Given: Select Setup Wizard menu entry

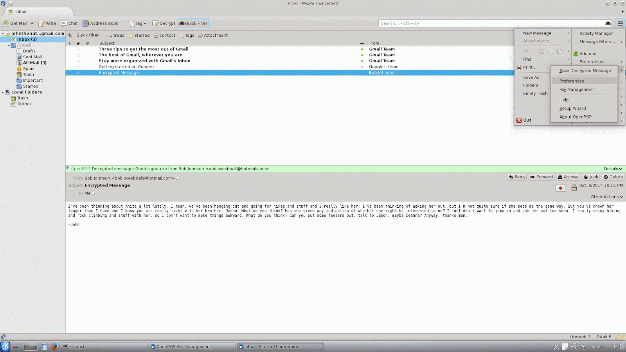Looking at the screenshot, I should (584, 108).
